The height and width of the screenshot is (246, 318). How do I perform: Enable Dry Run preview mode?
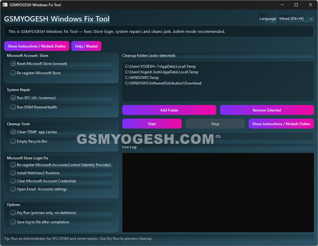coord(13,212)
